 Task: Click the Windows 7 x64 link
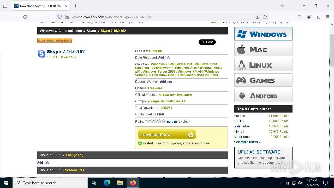pos(206,64)
